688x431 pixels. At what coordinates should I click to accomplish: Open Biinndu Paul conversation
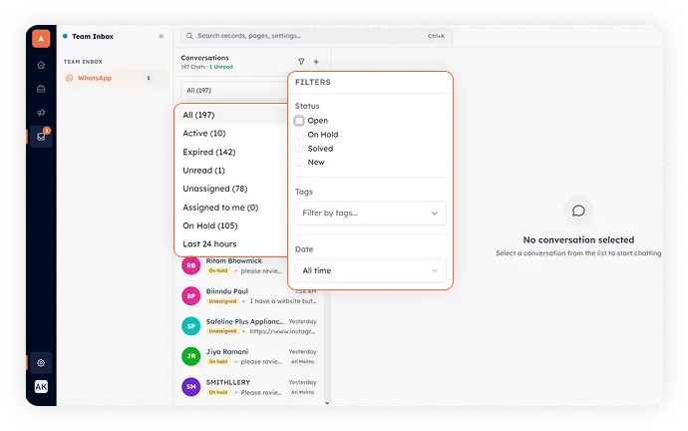coord(250,296)
